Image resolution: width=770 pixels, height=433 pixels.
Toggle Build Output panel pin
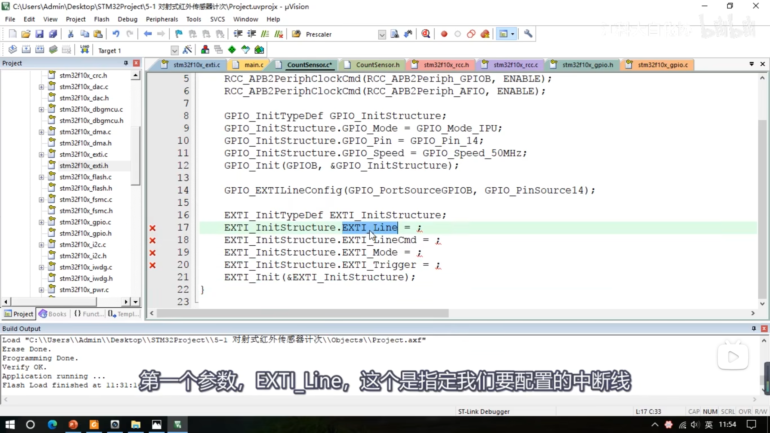pyautogui.click(x=754, y=328)
